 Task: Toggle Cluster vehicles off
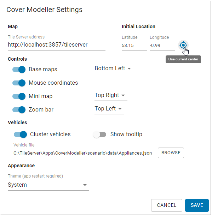click(20, 134)
